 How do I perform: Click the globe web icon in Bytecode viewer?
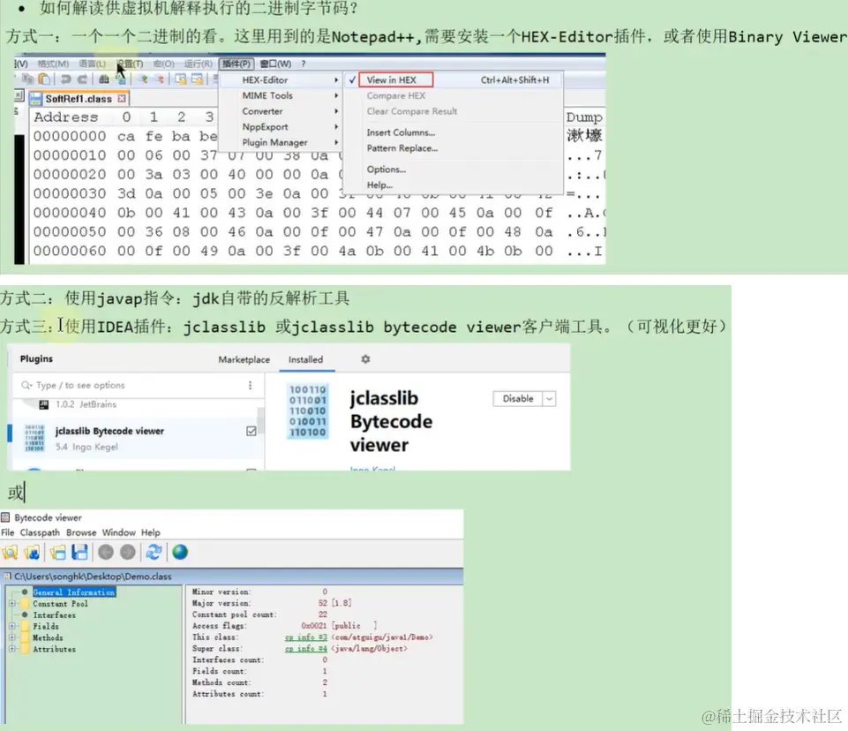point(180,552)
